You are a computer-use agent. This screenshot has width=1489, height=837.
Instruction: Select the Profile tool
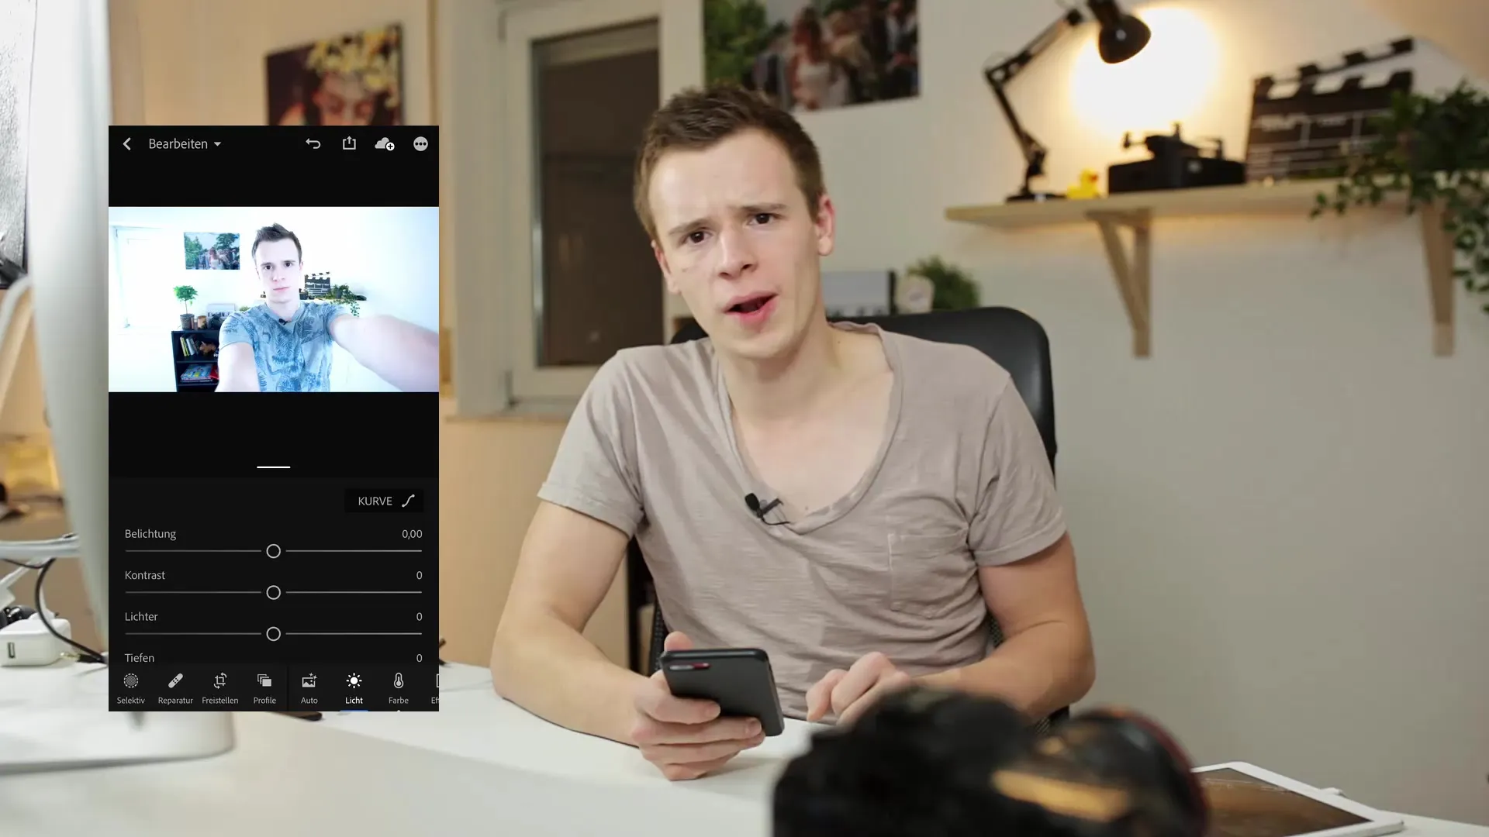264,687
